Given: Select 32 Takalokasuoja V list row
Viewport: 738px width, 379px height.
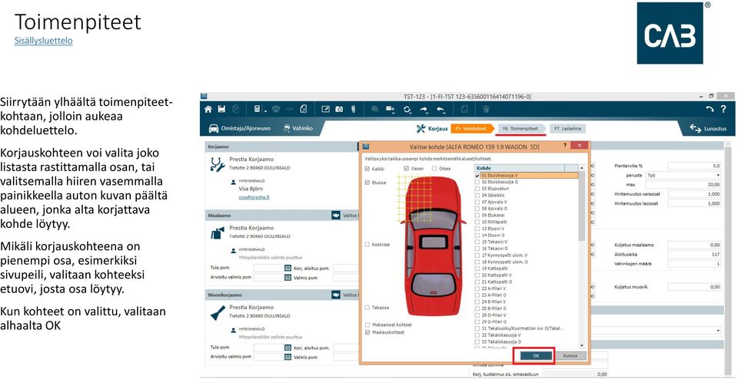Looking at the screenshot, I should click(x=526, y=335).
